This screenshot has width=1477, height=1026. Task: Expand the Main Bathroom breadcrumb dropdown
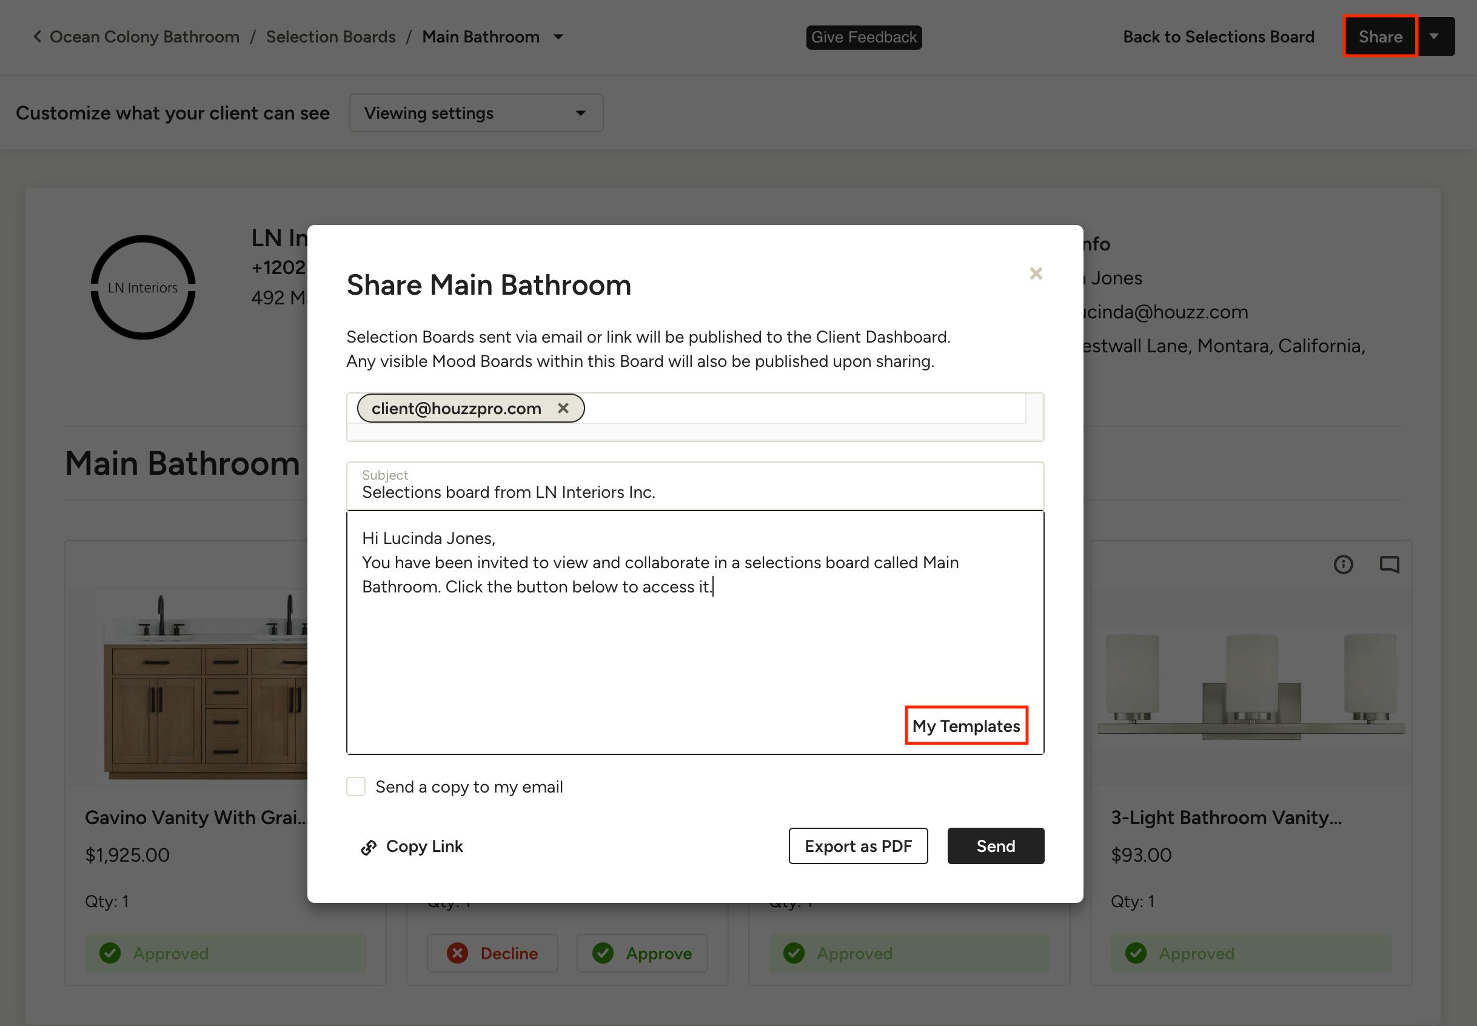pyautogui.click(x=558, y=36)
